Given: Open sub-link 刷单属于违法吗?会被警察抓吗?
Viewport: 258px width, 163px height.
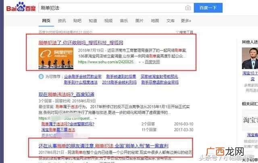Looking at the screenshot, I should pos(68,124).
